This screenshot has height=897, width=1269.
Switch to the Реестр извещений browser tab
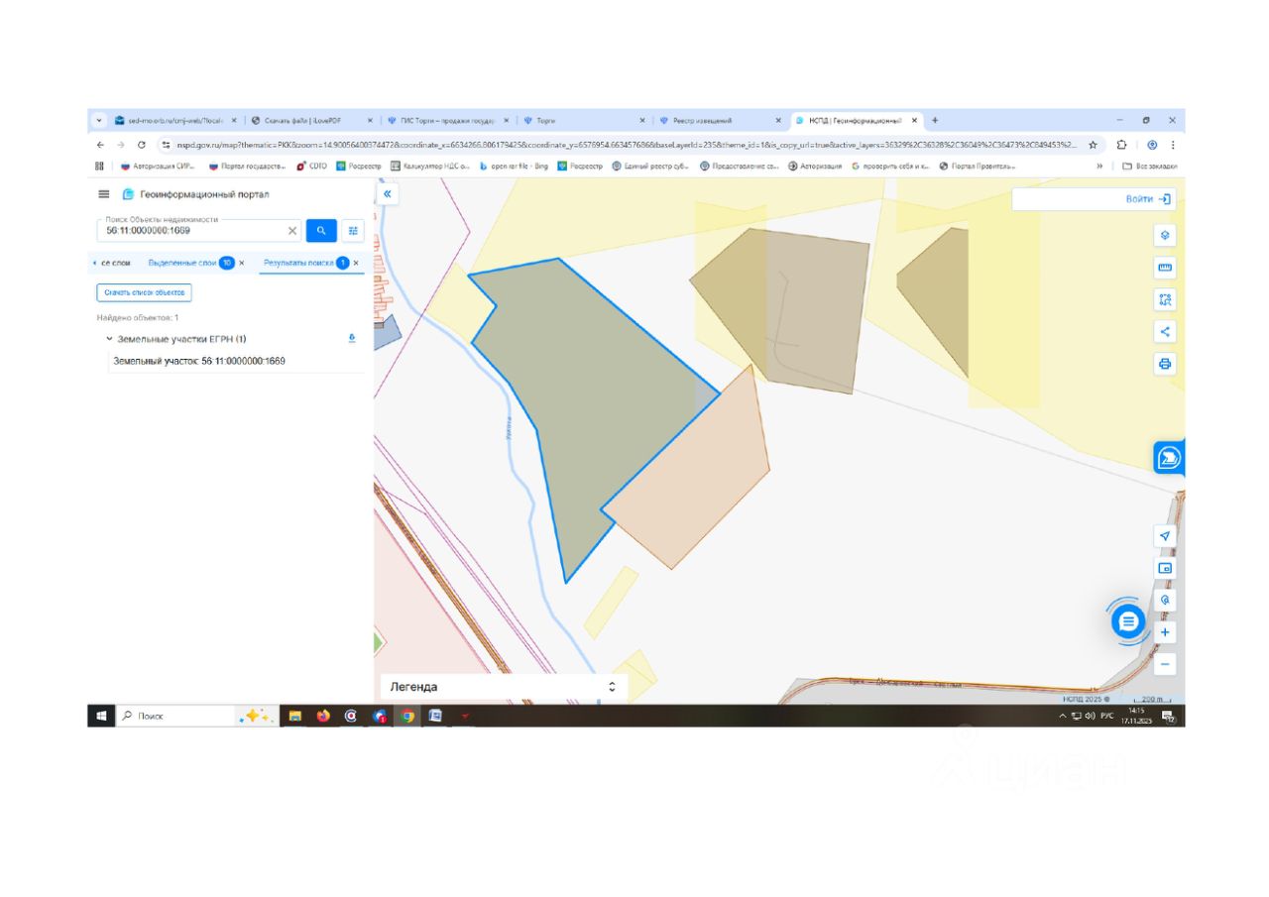click(719, 120)
